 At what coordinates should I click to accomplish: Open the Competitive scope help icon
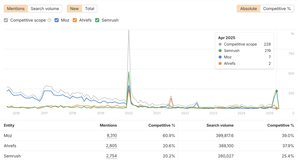(x=49, y=20)
